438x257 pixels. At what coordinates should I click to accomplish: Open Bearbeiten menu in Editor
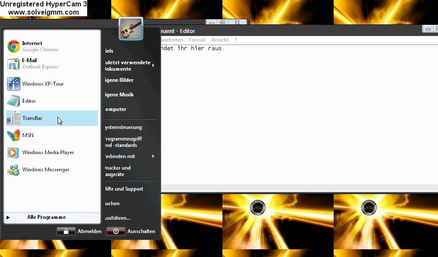tap(172, 40)
